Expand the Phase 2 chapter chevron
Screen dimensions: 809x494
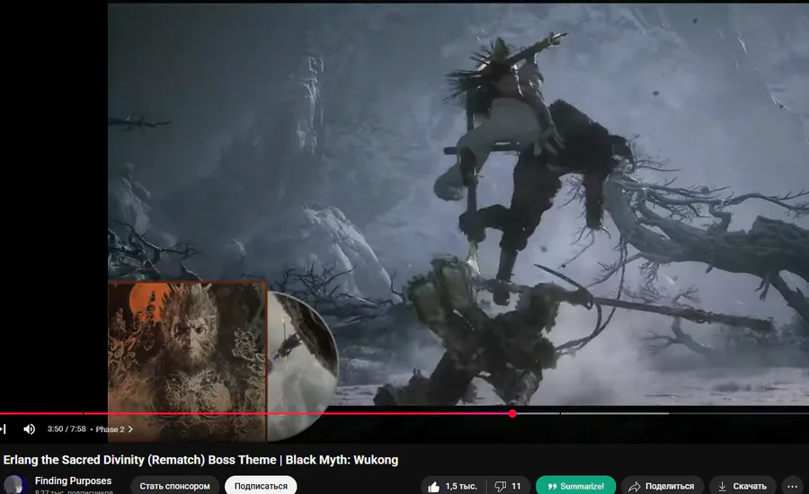click(130, 429)
